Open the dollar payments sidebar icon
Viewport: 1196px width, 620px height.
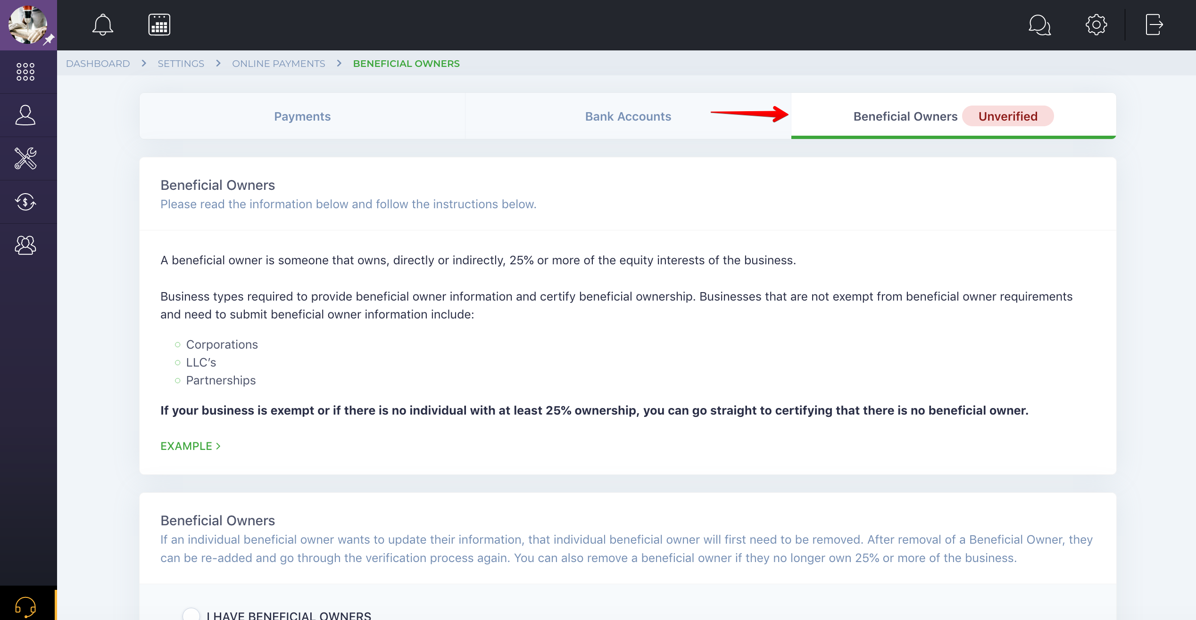[25, 202]
